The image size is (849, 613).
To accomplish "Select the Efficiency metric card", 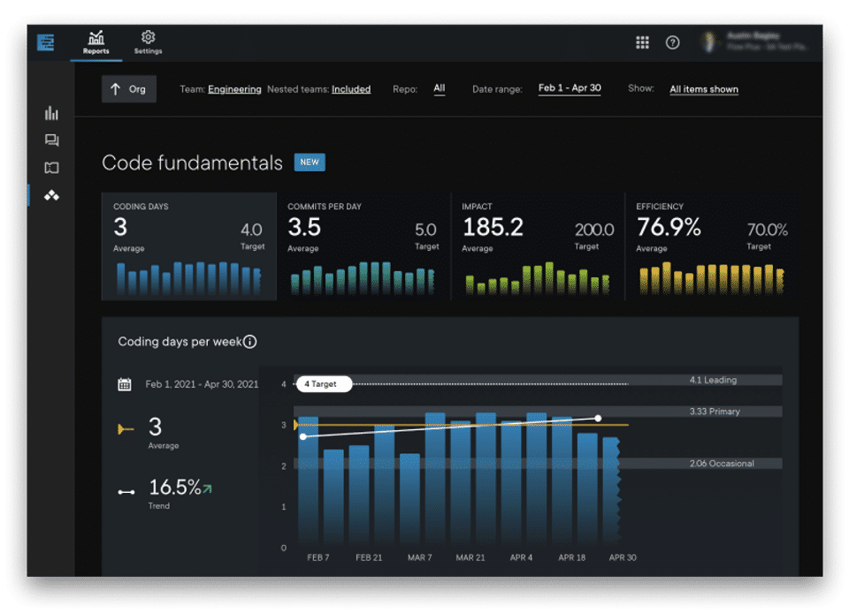I will pos(712,246).
